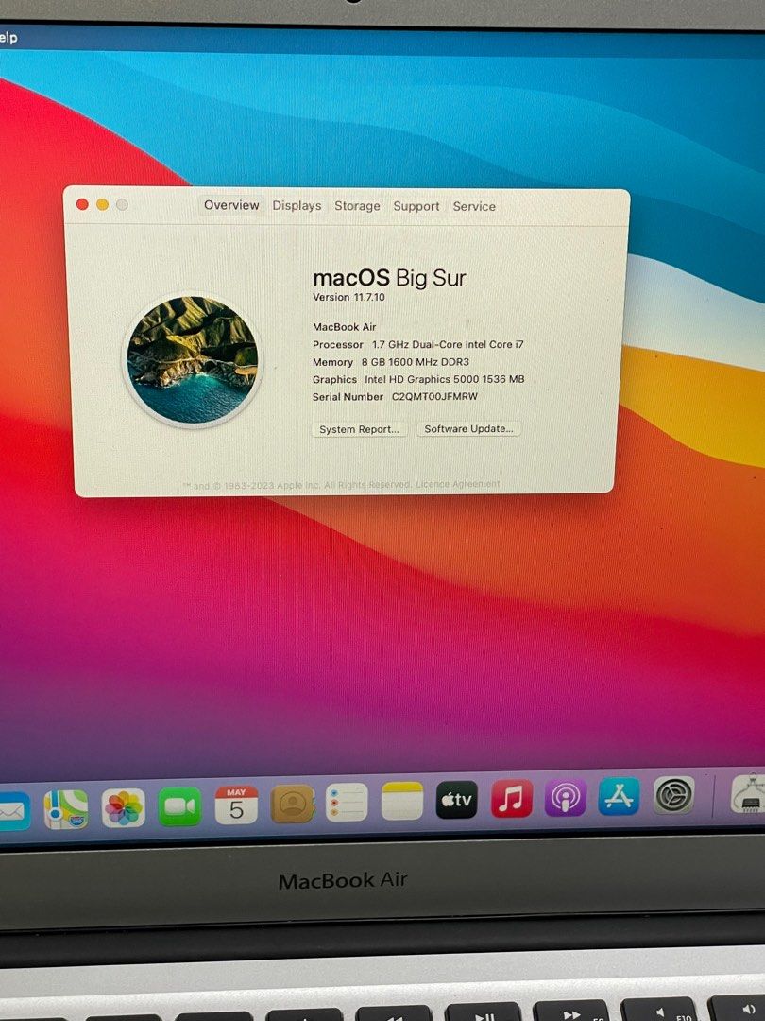The height and width of the screenshot is (1021, 765).
Task: Click the 1.7 GHz Dual-Core Intel Core i7 text
Action: pos(448,344)
